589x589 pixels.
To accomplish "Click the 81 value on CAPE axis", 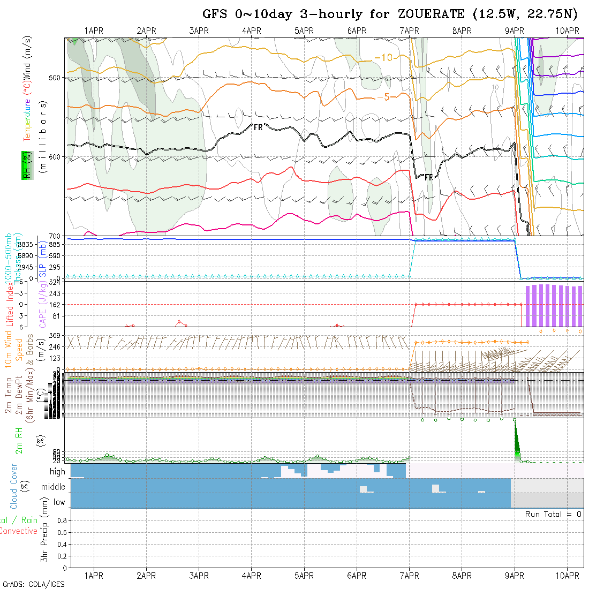I will click(x=56, y=316).
